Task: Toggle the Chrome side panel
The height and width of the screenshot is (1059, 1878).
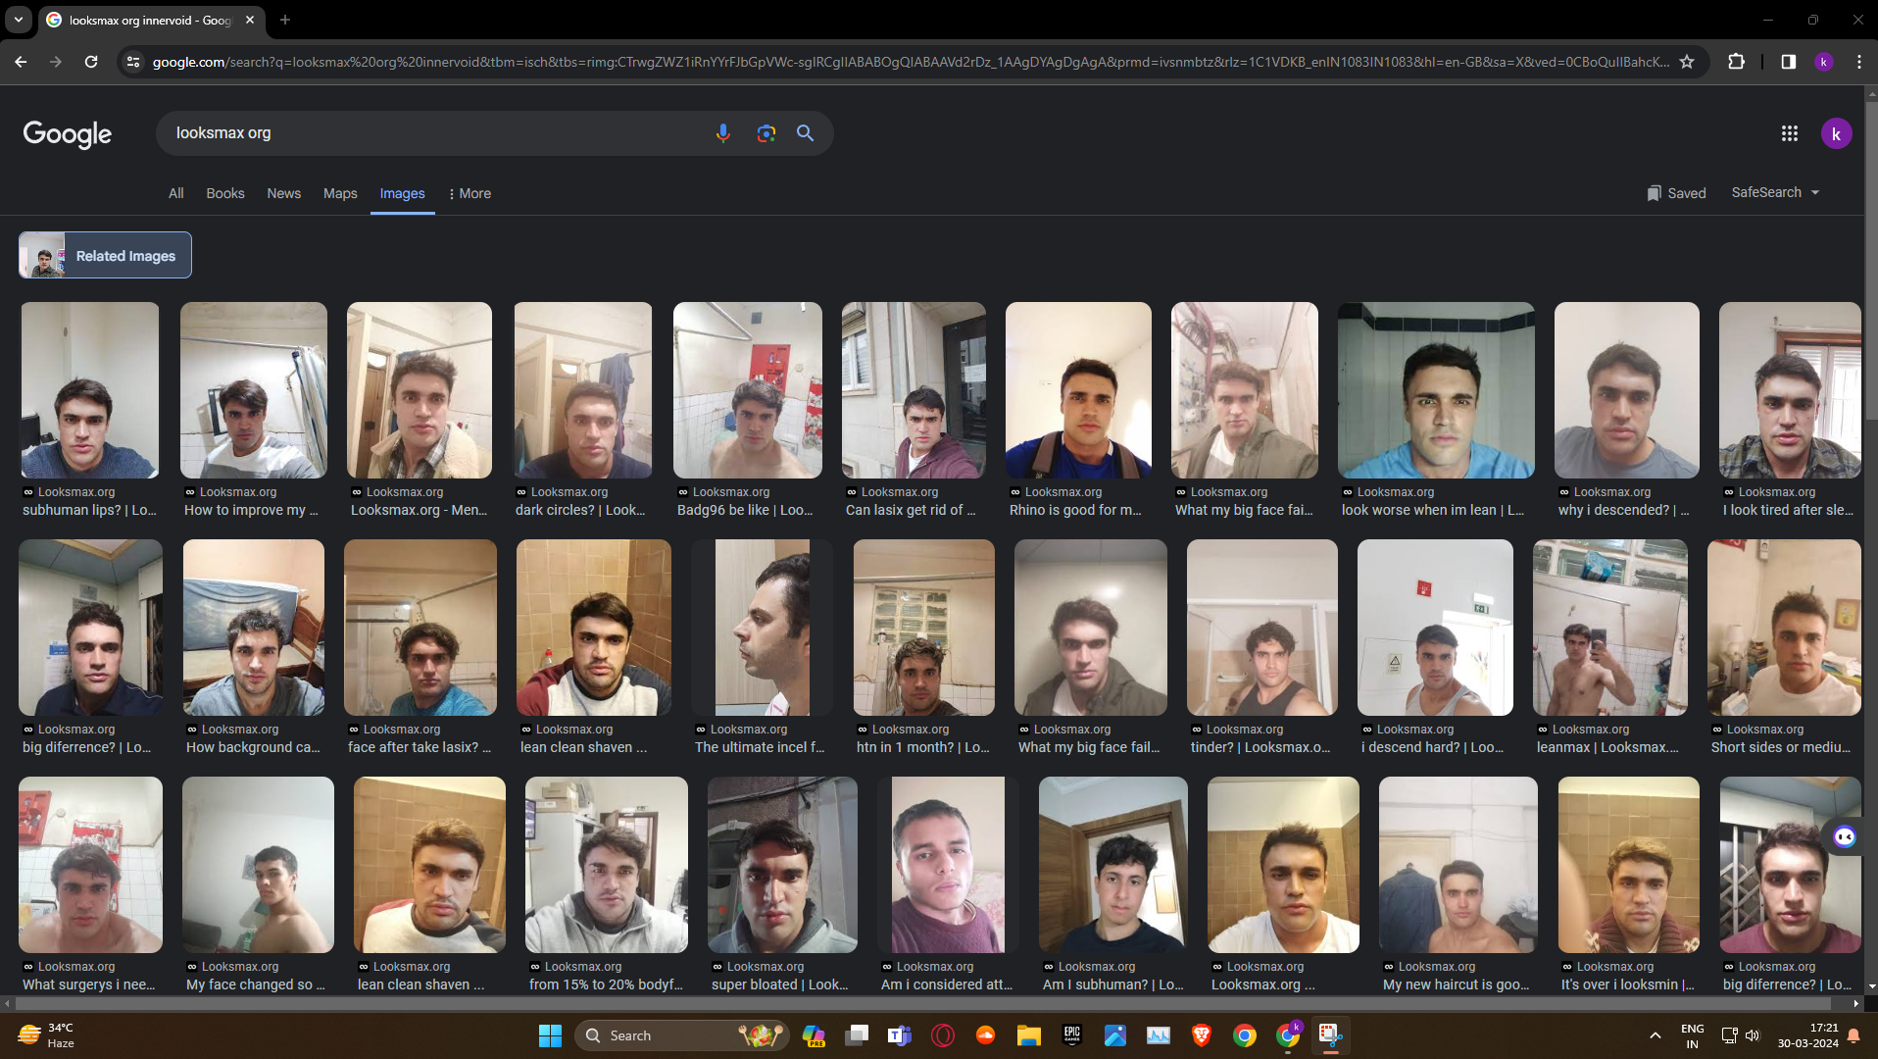Action: [x=1789, y=62]
